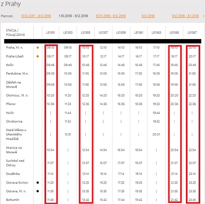Select 20:01 Staré Město time of LE1363
Screen dimensions: 205x204
click(156, 134)
